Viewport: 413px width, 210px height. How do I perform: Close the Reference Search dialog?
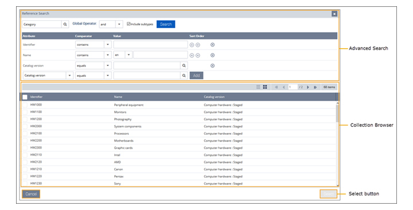334,14
